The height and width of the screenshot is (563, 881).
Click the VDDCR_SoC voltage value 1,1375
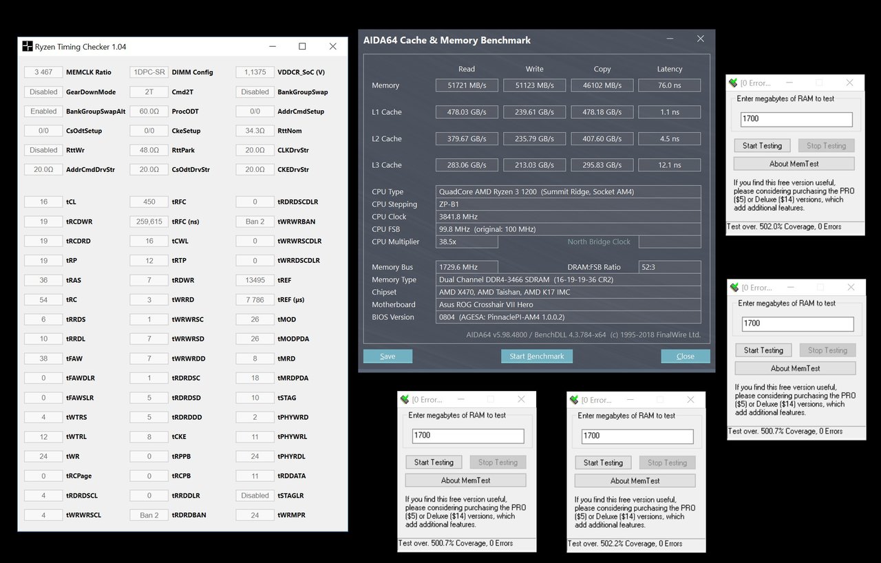pyautogui.click(x=255, y=72)
